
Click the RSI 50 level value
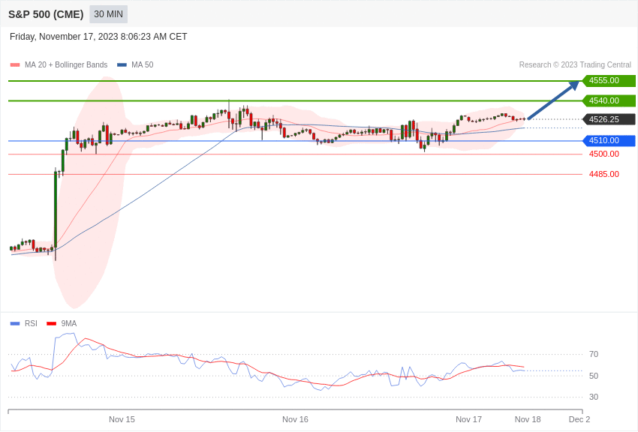594,376
